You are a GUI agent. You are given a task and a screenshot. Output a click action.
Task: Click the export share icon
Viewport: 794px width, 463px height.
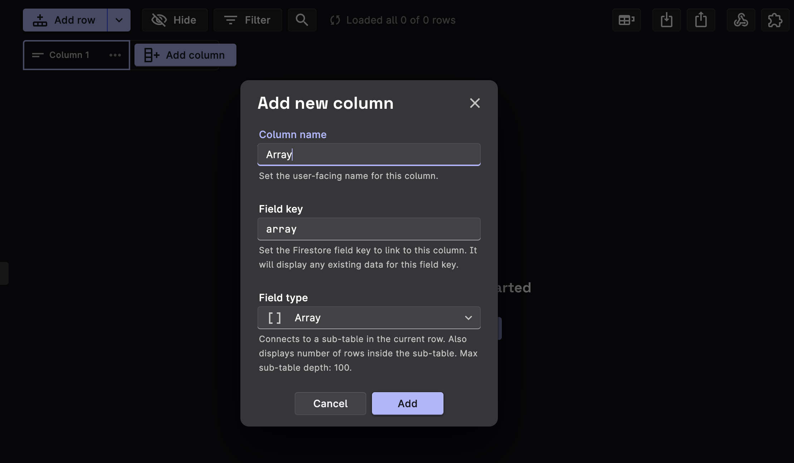pyautogui.click(x=701, y=20)
